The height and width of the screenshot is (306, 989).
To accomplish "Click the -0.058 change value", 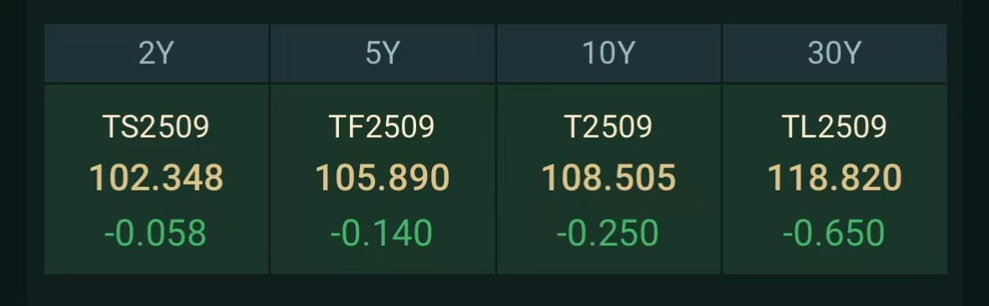I will pos(155,233).
